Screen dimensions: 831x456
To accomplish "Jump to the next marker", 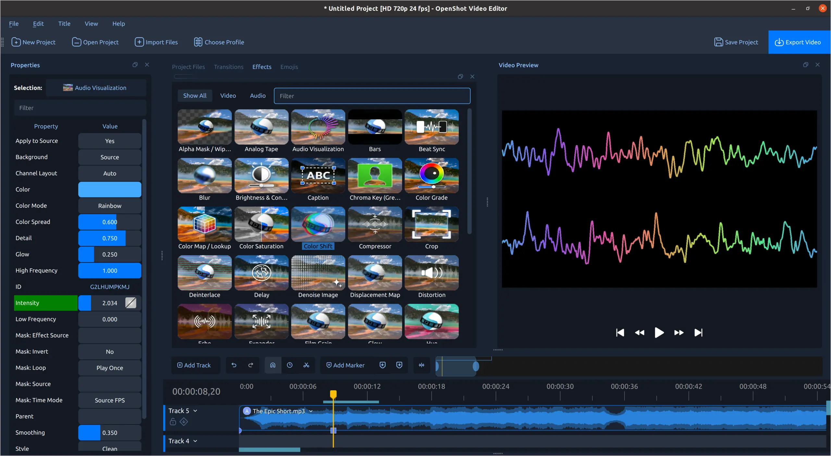I will click(399, 365).
